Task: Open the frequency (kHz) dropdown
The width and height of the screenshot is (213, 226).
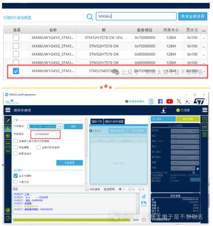Action: click(185, 142)
